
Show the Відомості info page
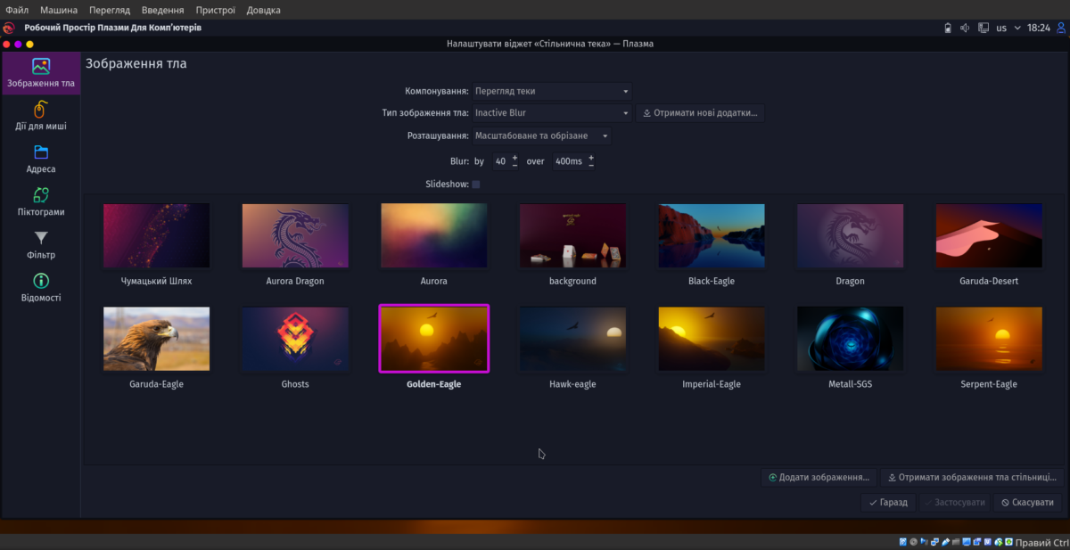pos(41,287)
